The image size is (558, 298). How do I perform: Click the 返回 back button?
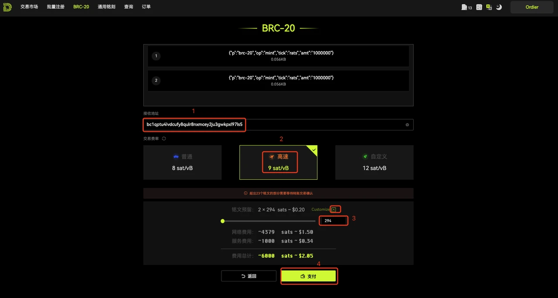tap(248, 276)
